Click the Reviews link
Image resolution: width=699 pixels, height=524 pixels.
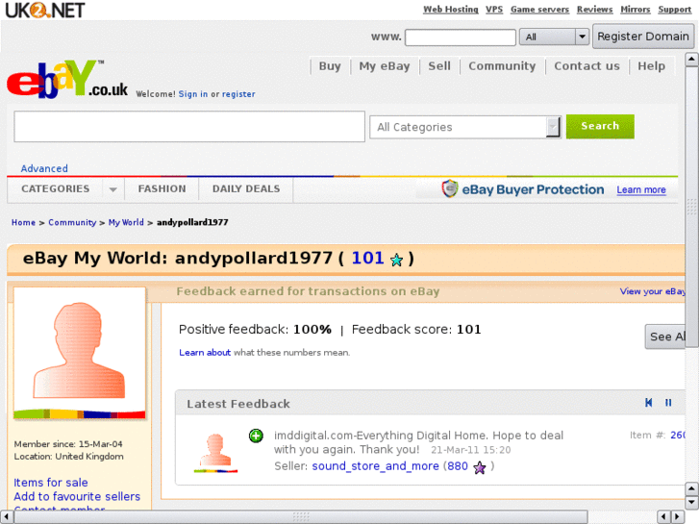pyautogui.click(x=595, y=10)
